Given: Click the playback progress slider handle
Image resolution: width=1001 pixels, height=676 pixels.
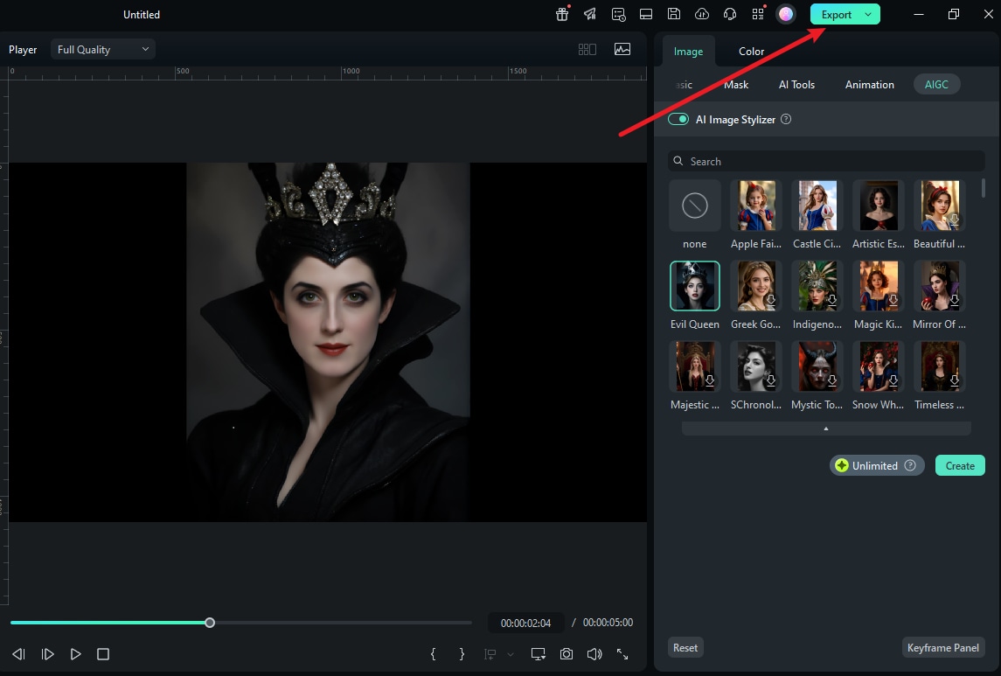Looking at the screenshot, I should [210, 623].
